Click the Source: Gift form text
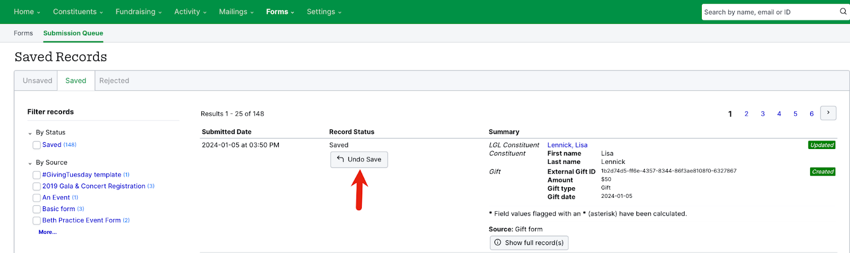The height and width of the screenshot is (253, 850). pyautogui.click(x=516, y=229)
